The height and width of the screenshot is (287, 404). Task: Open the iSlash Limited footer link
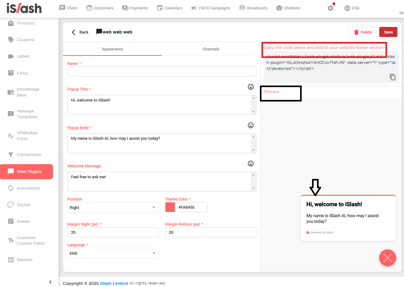(x=114, y=283)
